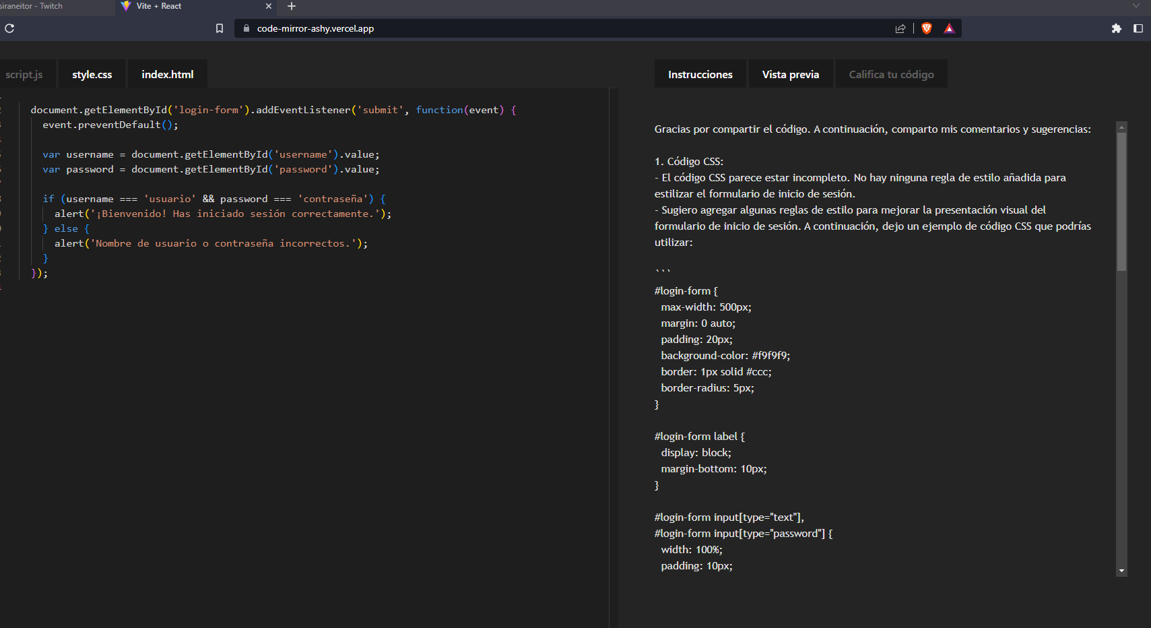This screenshot has height=628, width=1151.
Task: Click the 'display: block;' line
Action: (696, 453)
